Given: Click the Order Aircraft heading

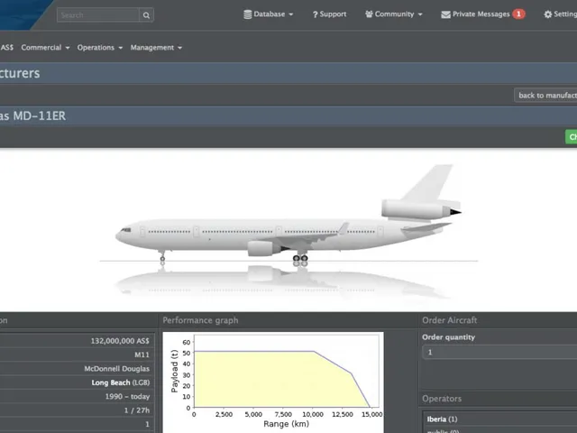Looking at the screenshot, I should click(x=449, y=320).
